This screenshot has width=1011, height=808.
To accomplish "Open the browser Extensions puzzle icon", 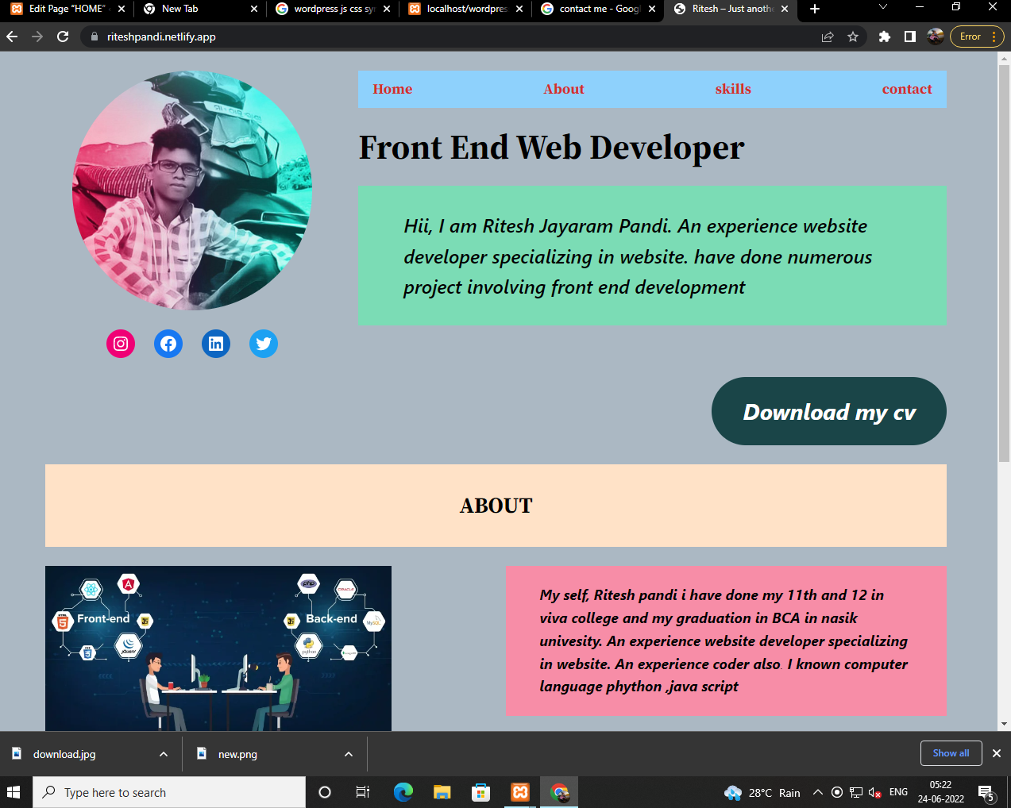I will pos(885,37).
